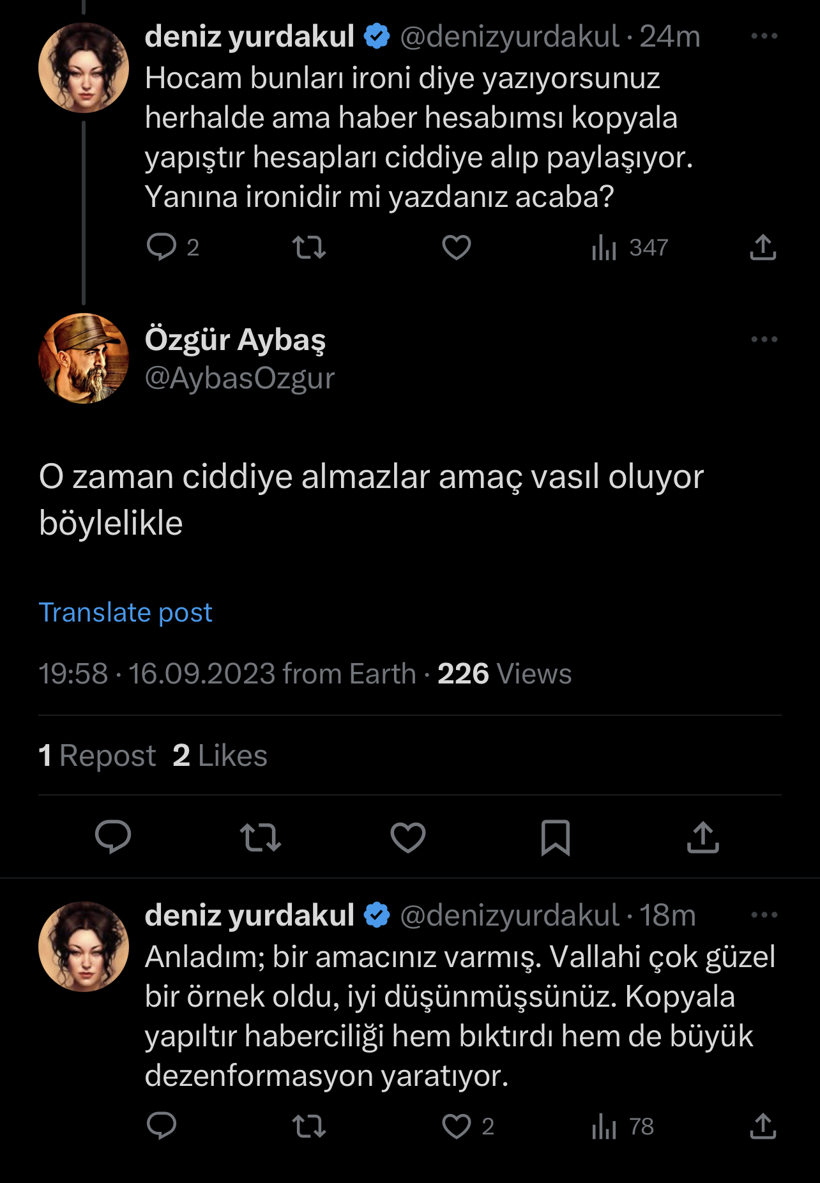Screen dimensions: 820x1183
Task: View analytics showing 78 views
Action: coord(623,1126)
